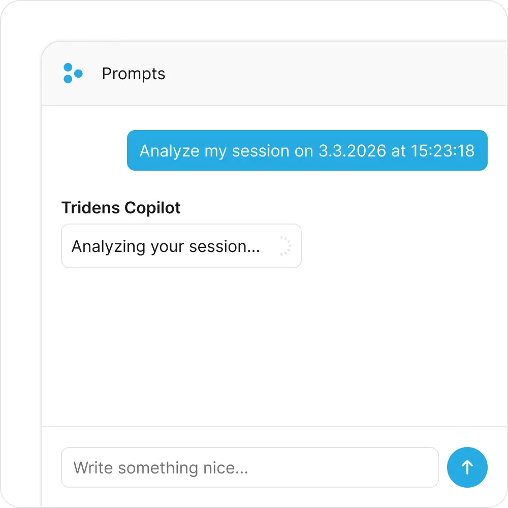Click the "Analyzing your session..." status bubble
This screenshot has width=508, height=508.
[x=181, y=246]
